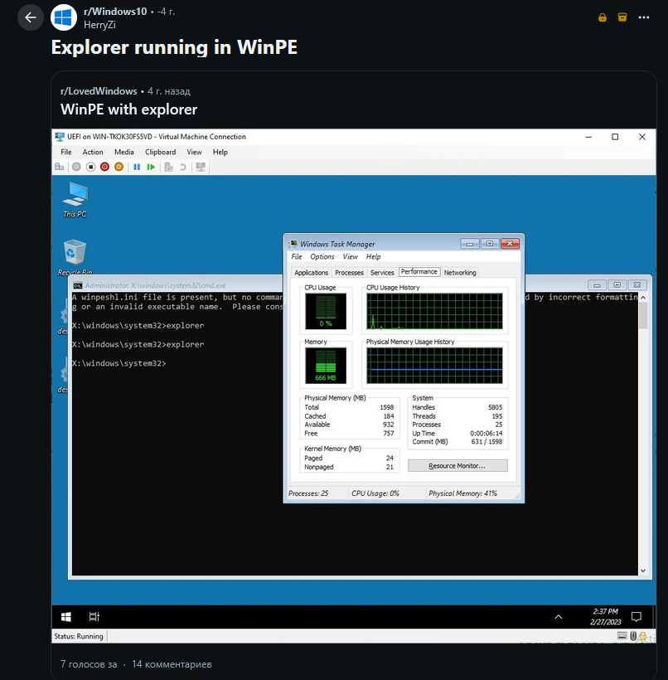The image size is (668, 680).
Task: Click the Turn Off stop toolbar icon
Action: 90,167
